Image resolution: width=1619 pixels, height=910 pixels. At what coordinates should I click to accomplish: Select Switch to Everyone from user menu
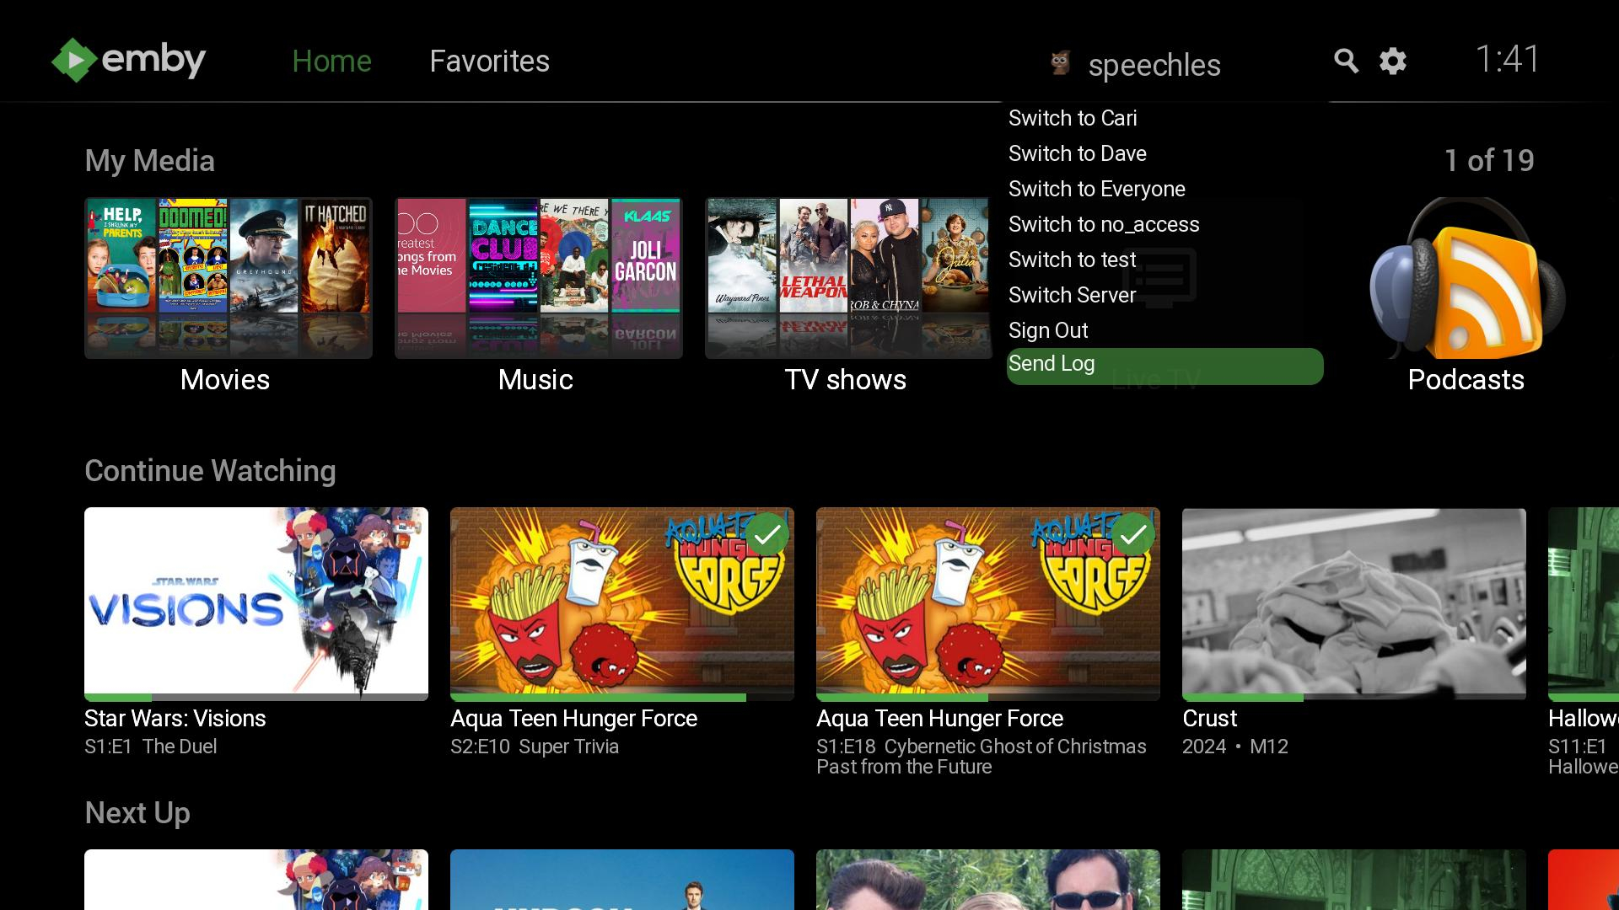point(1096,189)
